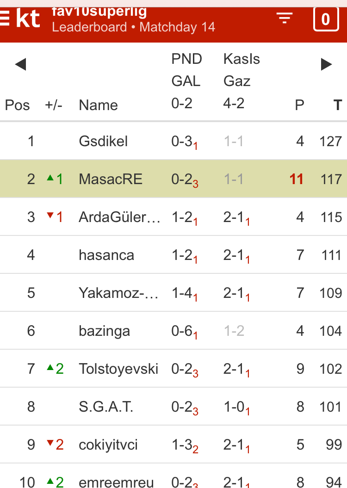Open Gsdikel's player profile
347x488 pixels.
coord(103,141)
